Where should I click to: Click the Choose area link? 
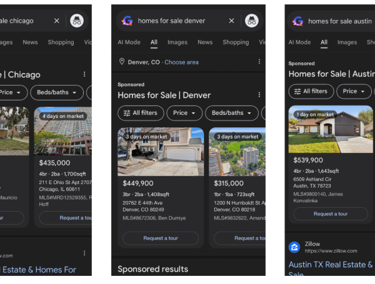coord(181,62)
